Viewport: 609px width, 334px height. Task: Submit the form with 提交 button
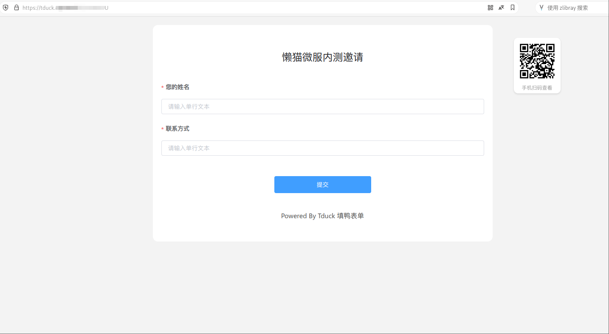323,185
